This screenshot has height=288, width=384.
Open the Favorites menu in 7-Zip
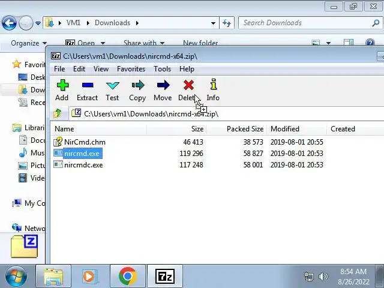pos(131,69)
